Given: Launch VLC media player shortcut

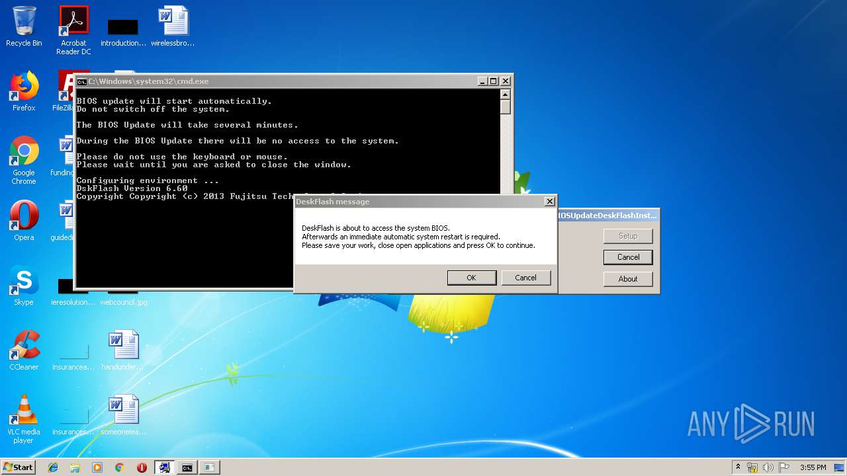Looking at the screenshot, I should [24, 419].
